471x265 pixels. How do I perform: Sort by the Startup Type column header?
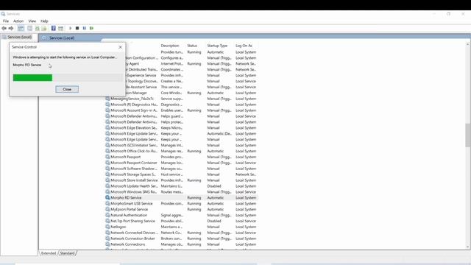(x=217, y=46)
